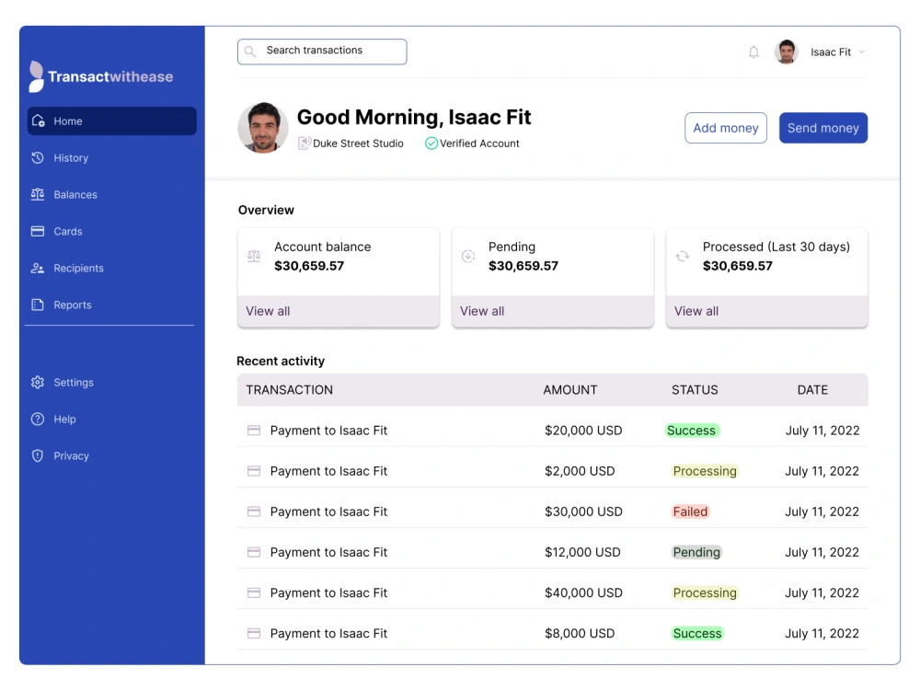Click the History clock icon
This screenshot has height=690, width=920.
point(38,158)
